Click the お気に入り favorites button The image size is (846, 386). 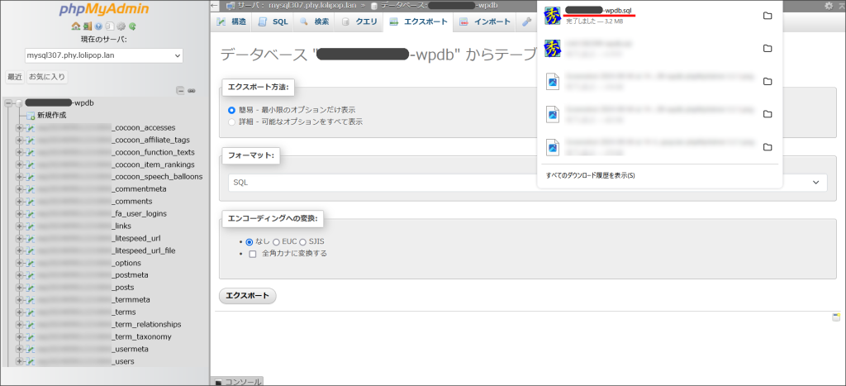point(47,77)
